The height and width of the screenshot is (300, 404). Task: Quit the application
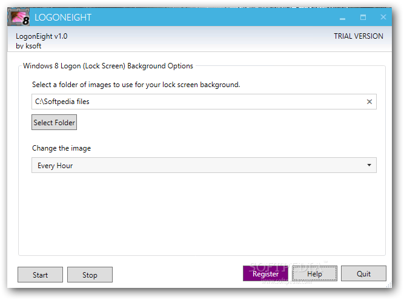pos(363,273)
